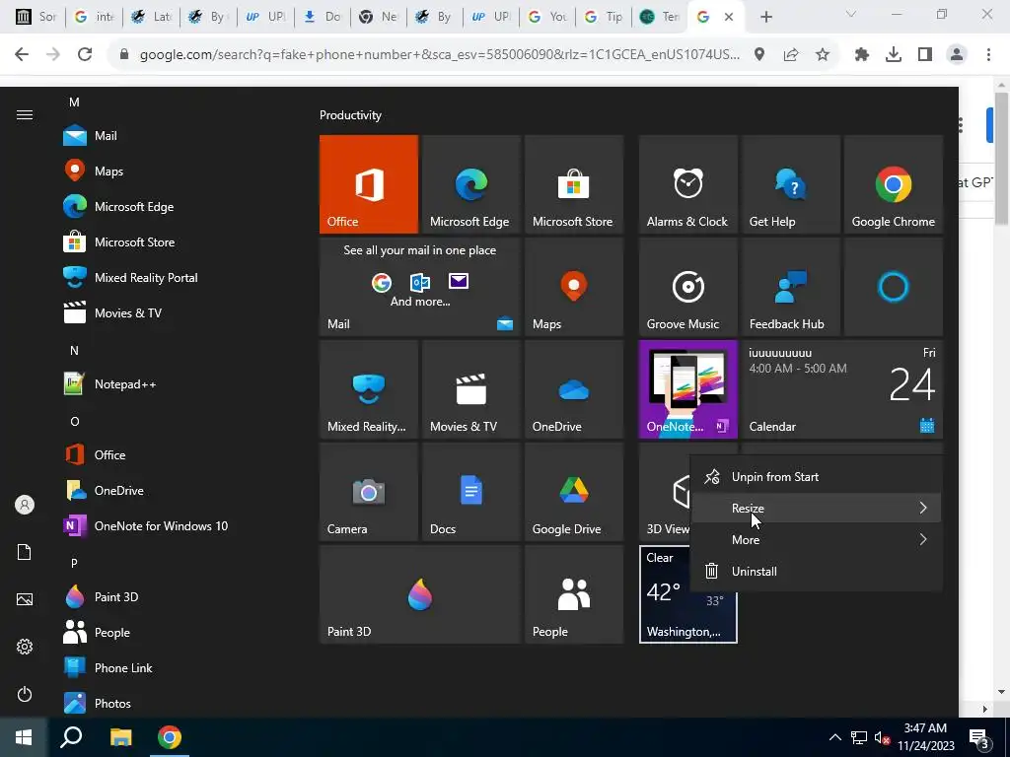Click the Windows Start button on taskbar
Viewport: 1010px width, 757px height.
(x=24, y=737)
